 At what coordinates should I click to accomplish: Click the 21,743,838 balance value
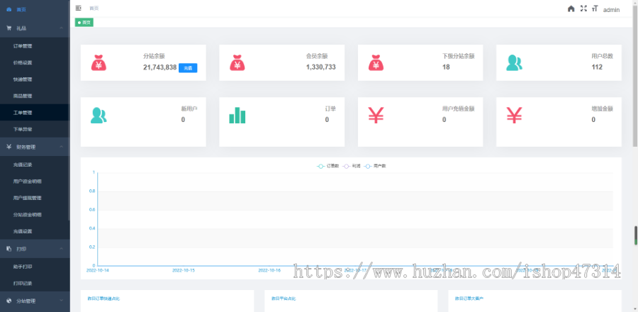click(160, 67)
